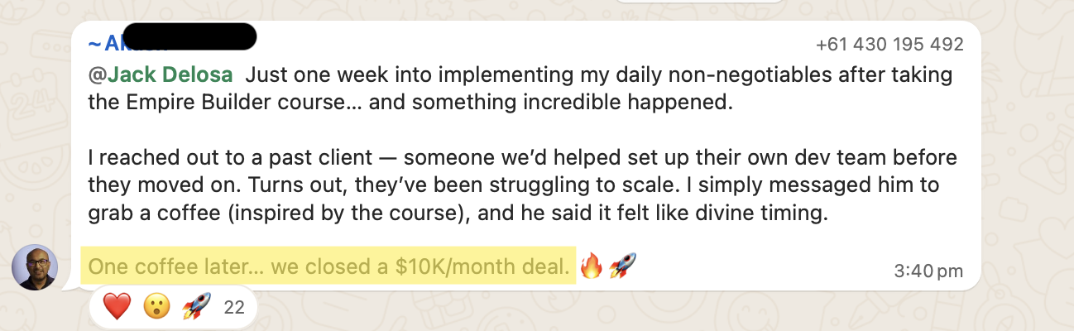Open the sender's profile picture
The width and height of the screenshot is (1074, 331).
(35, 267)
